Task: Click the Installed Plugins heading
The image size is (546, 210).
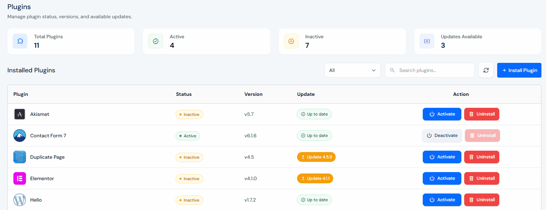Action: [x=31, y=70]
